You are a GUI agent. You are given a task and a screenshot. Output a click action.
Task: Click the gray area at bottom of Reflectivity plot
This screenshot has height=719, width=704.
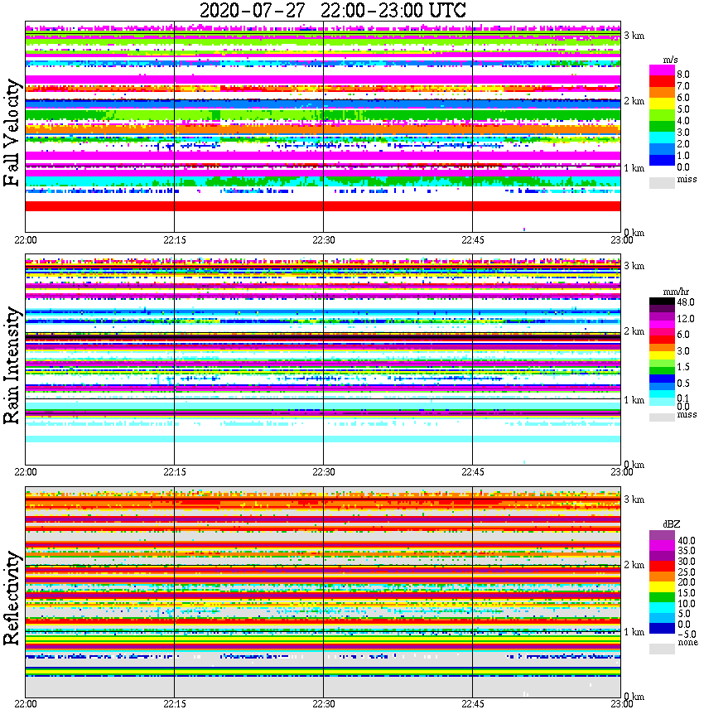coord(323,687)
